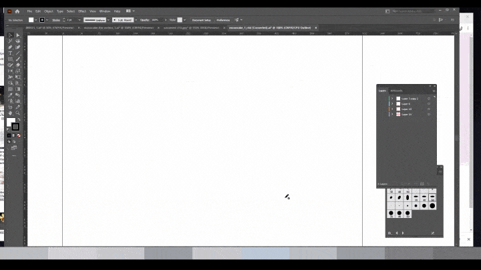The height and width of the screenshot is (270, 481).
Task: Select the Curvature tool
Action: 18,47
